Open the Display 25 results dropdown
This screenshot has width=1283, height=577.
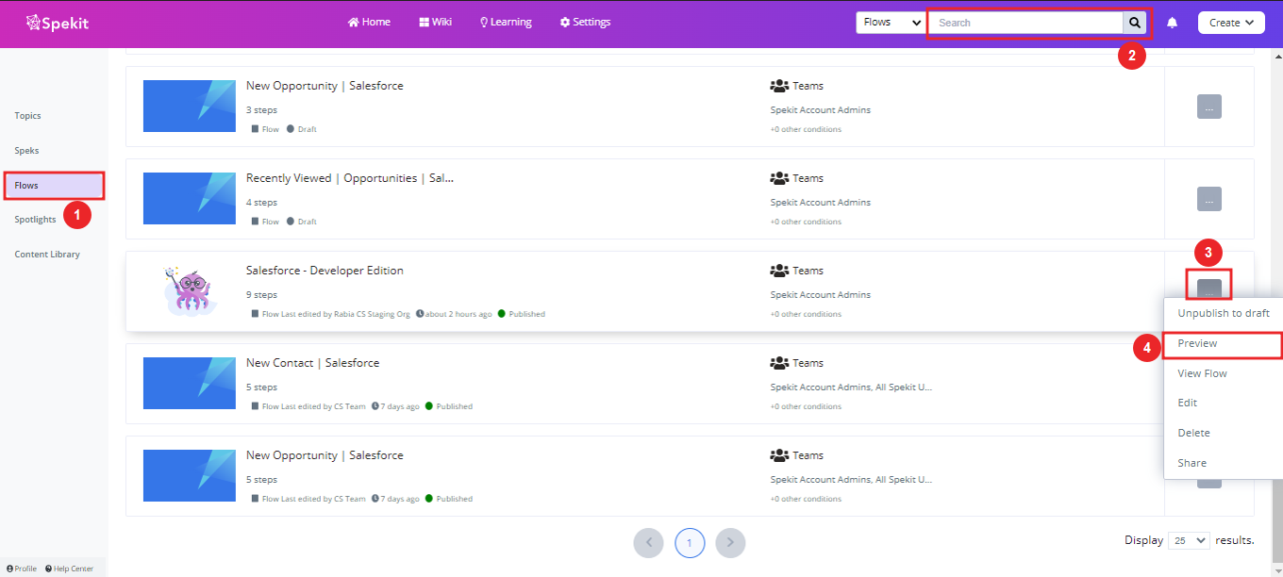click(x=1189, y=540)
